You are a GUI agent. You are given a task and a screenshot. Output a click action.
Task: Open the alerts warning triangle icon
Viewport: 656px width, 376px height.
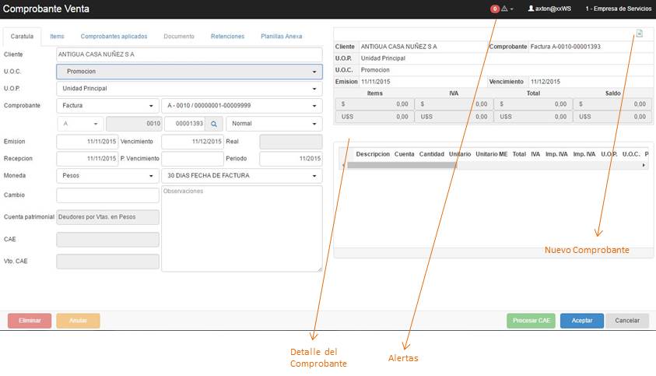[504, 9]
